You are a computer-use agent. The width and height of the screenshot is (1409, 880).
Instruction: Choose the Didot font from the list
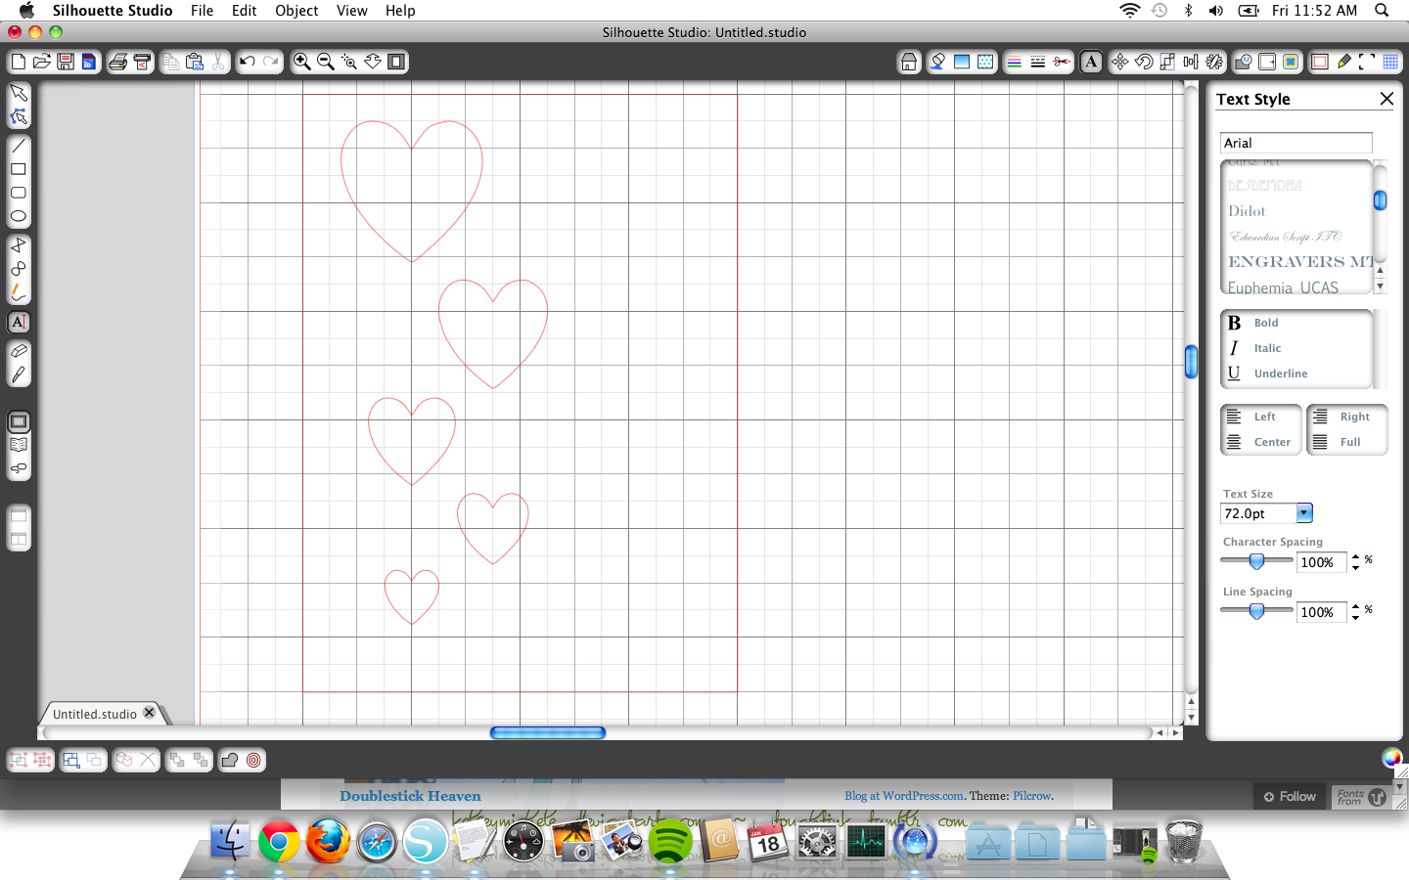point(1247,210)
